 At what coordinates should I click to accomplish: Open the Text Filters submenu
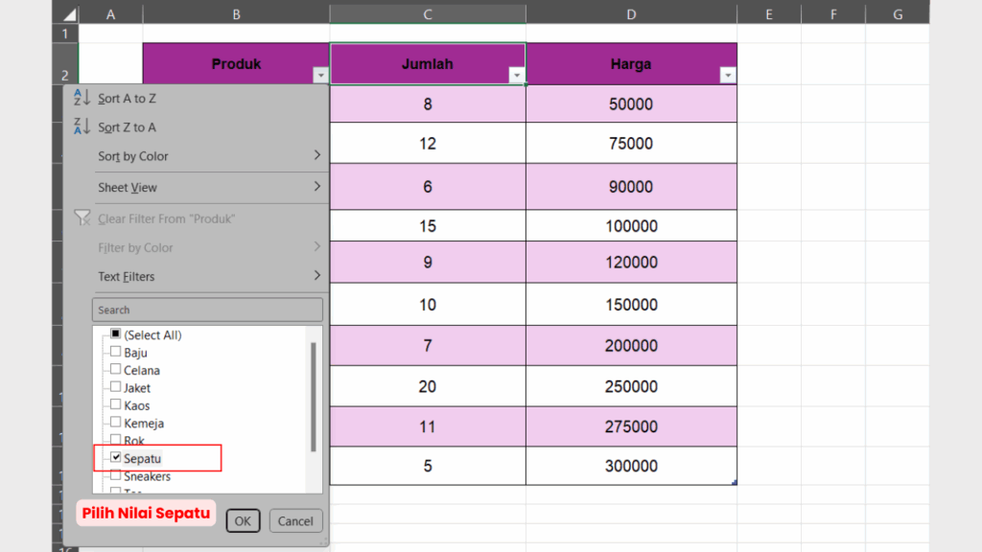[317, 276]
